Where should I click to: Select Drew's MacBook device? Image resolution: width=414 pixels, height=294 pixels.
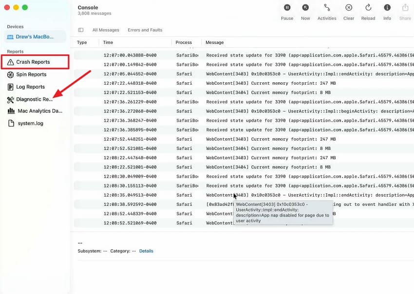(x=35, y=37)
